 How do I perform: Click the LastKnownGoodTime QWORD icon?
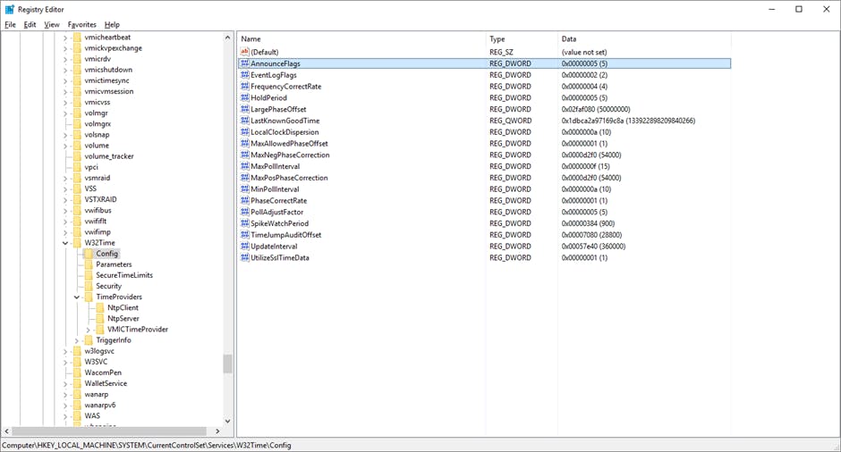[x=244, y=121]
